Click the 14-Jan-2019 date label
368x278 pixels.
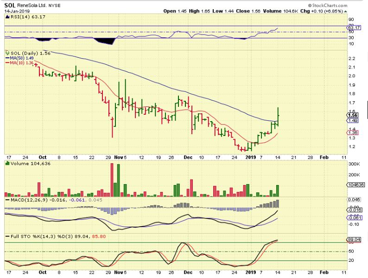pyautogui.click(x=17, y=11)
